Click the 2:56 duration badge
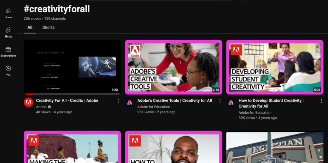This screenshot has height=163, width=328. click(216, 90)
